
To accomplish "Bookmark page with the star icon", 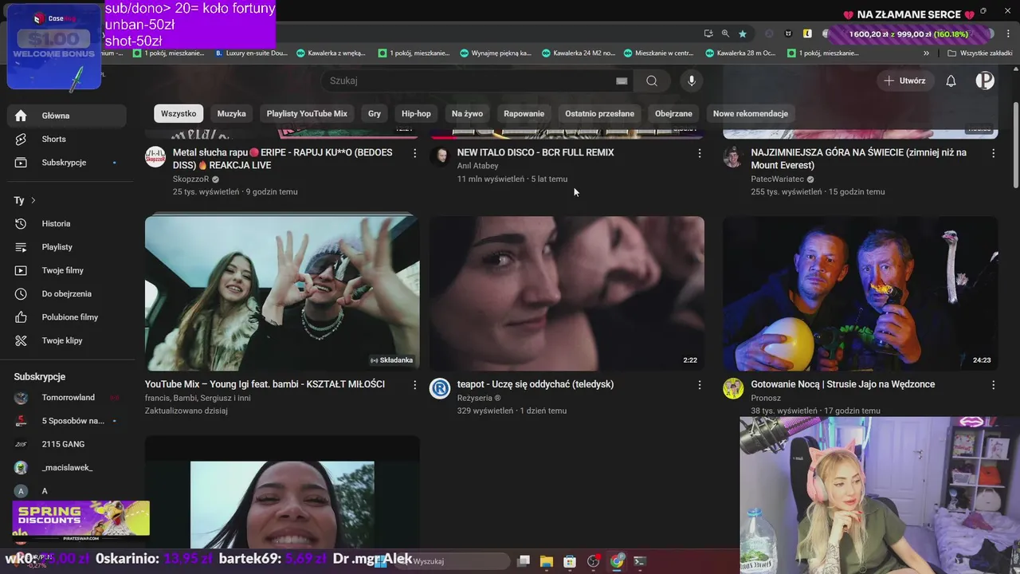I will (743, 33).
